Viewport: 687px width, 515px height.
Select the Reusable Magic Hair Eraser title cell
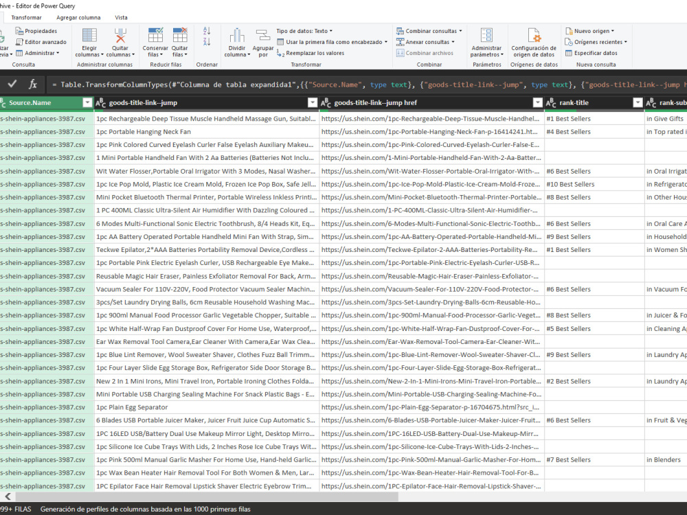[x=207, y=276]
